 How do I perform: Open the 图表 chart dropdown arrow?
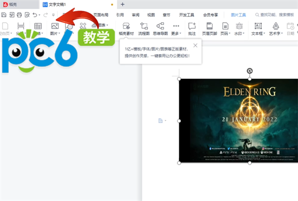107,25
